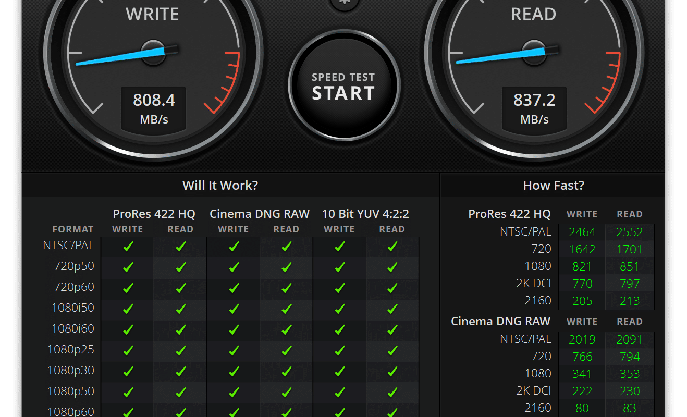The height and width of the screenshot is (417, 687).
Task: Select ProRes 2160 write value 205
Action: [x=582, y=301]
